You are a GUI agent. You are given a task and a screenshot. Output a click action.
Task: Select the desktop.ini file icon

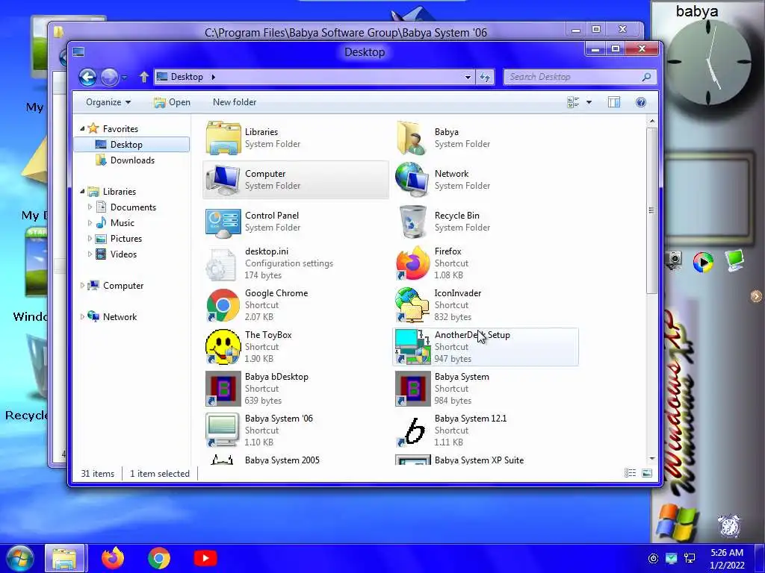[x=222, y=263]
